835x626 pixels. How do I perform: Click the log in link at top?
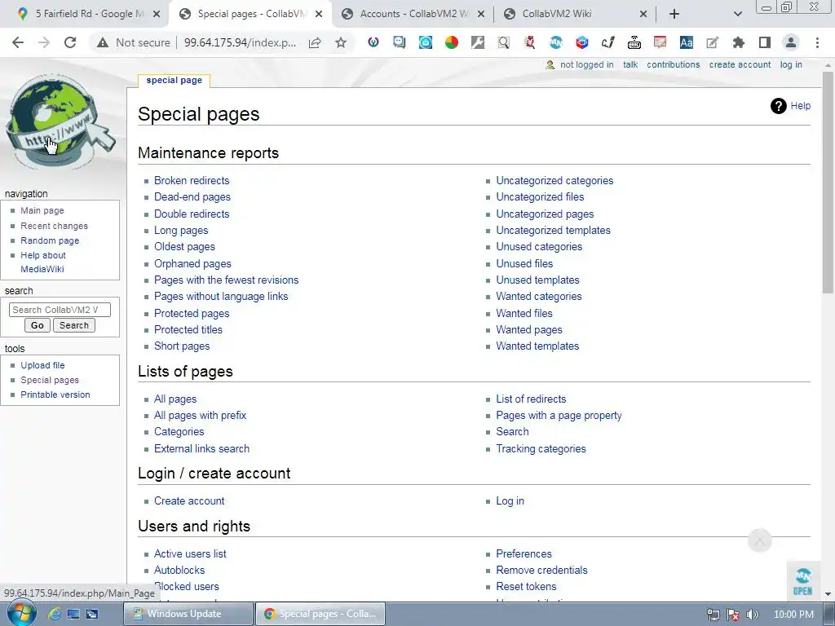[791, 64]
